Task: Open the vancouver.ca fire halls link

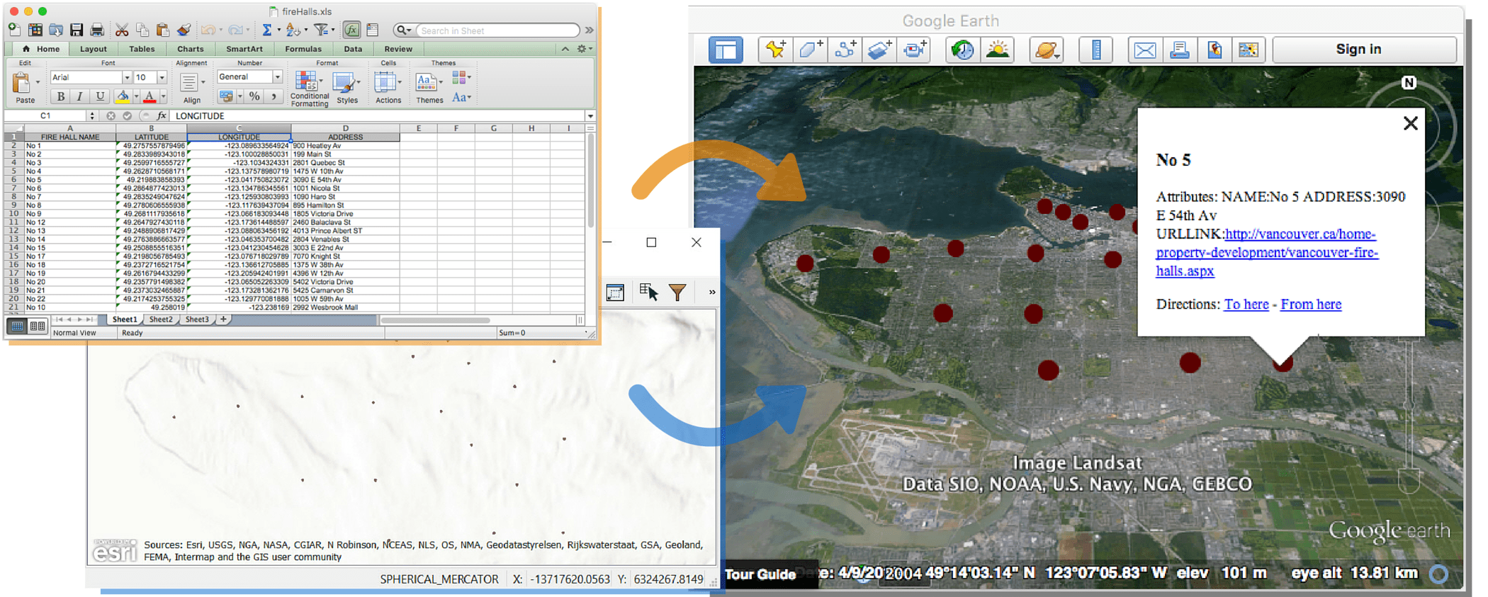Action: point(1266,252)
